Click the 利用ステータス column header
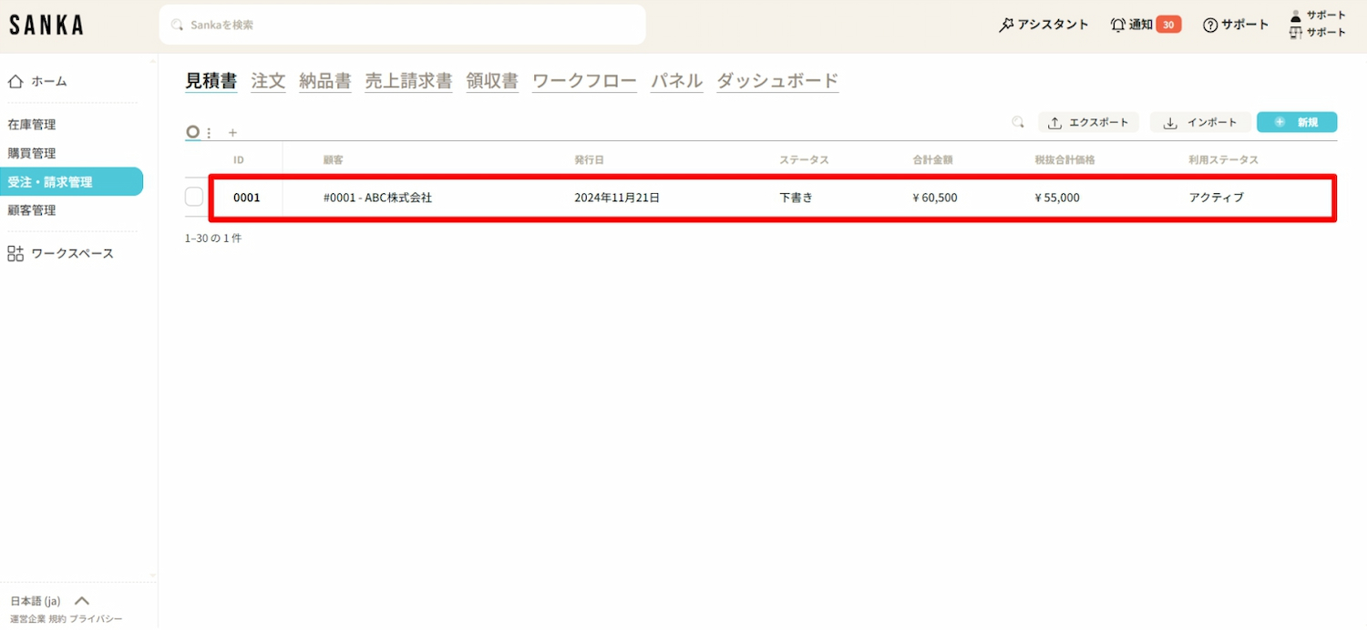This screenshot has height=630, width=1367. pyautogui.click(x=1223, y=160)
